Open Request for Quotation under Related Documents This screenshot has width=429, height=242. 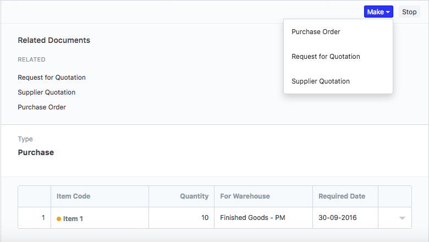[x=52, y=78]
